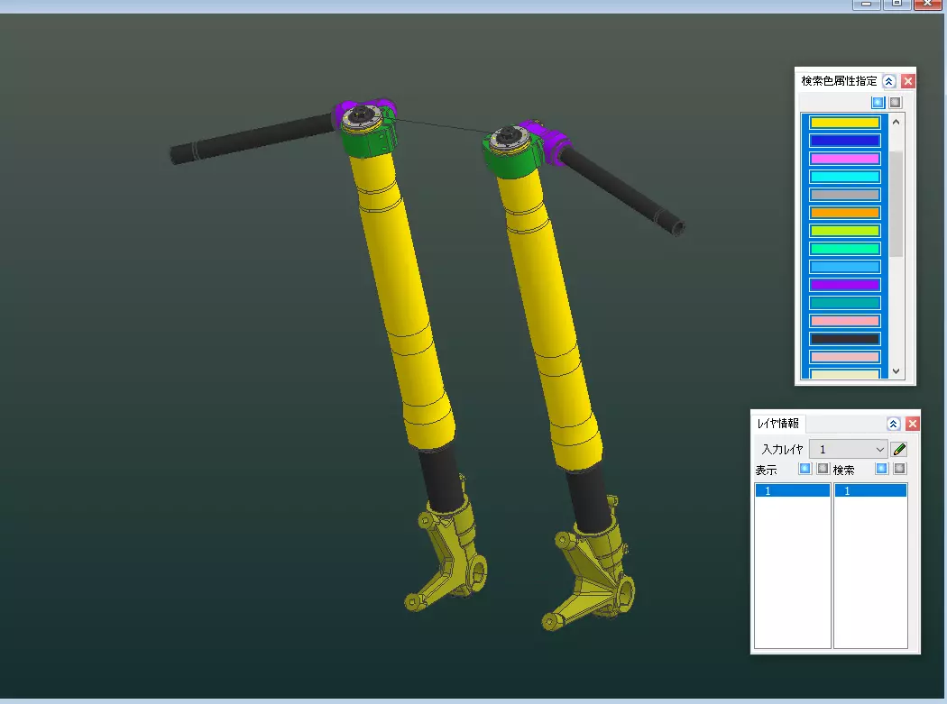Deselect all layers for 検索
The image size is (947, 704).
[899, 469]
